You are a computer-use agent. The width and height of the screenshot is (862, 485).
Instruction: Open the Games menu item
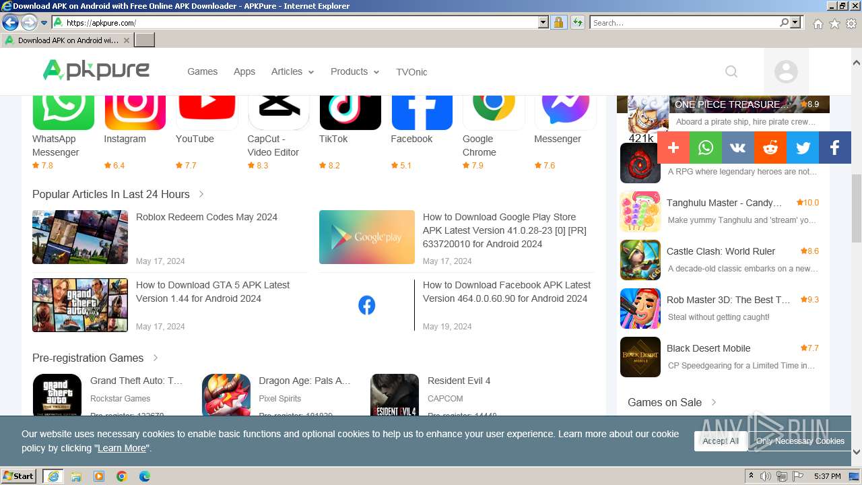point(202,71)
